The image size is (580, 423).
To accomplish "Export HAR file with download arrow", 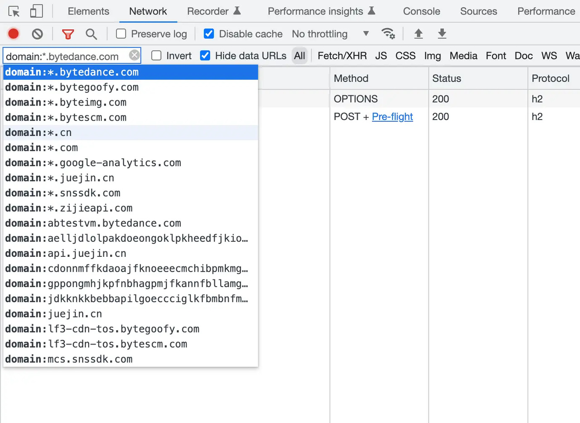I will click(442, 34).
